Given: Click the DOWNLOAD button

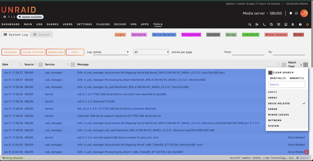Looking at the screenshot, I should 56,52.
